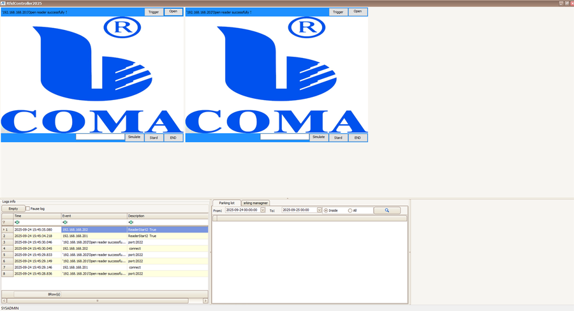Sort logs by the Event column header

[x=94, y=216]
